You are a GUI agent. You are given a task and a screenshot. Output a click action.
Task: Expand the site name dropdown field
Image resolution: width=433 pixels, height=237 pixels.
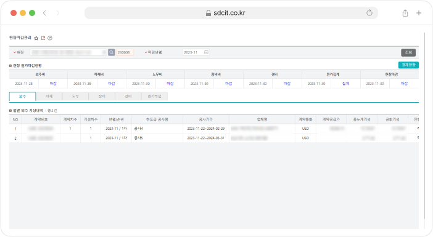tap(68, 52)
